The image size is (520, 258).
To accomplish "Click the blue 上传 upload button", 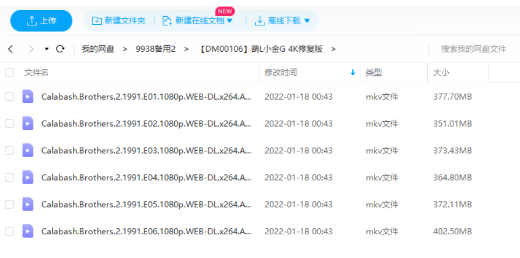I will 42,20.
